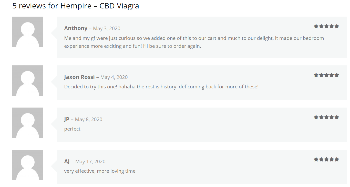Click the reviewer name Anthony
Screen dimensions: 350x187
click(76, 28)
